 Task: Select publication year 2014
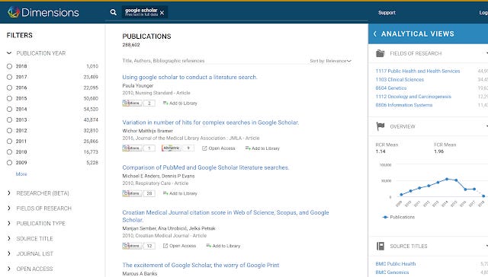9,109
